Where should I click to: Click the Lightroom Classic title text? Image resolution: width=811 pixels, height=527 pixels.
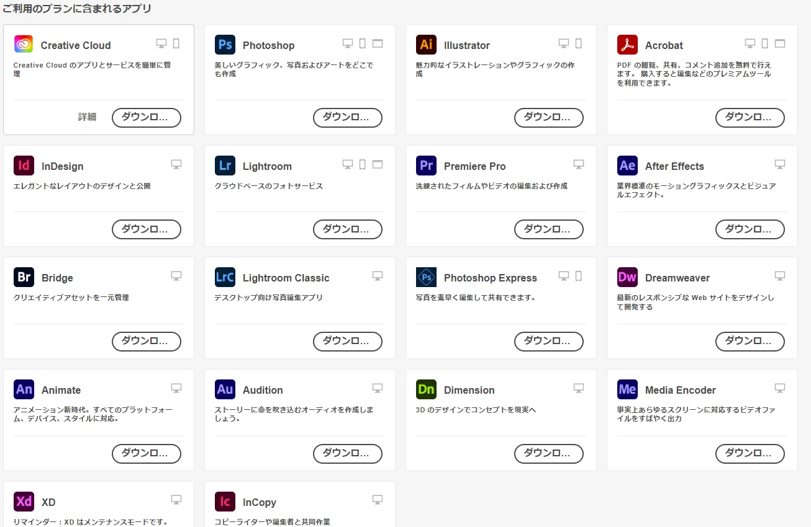tap(286, 278)
